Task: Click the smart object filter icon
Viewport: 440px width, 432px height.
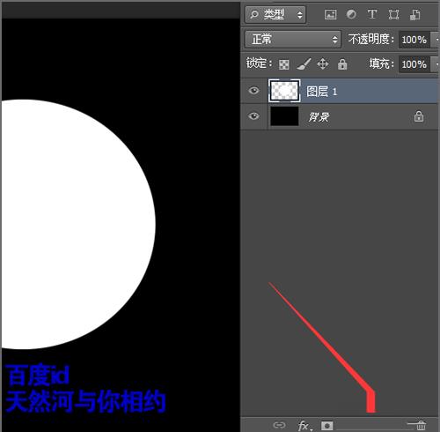Action: click(x=414, y=14)
